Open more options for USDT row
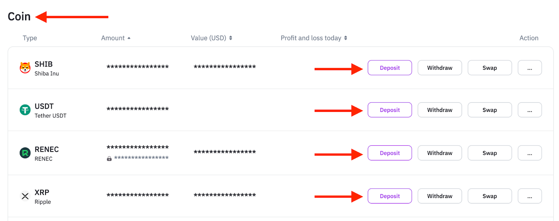Screen dimensions: 559x221 coord(530,110)
